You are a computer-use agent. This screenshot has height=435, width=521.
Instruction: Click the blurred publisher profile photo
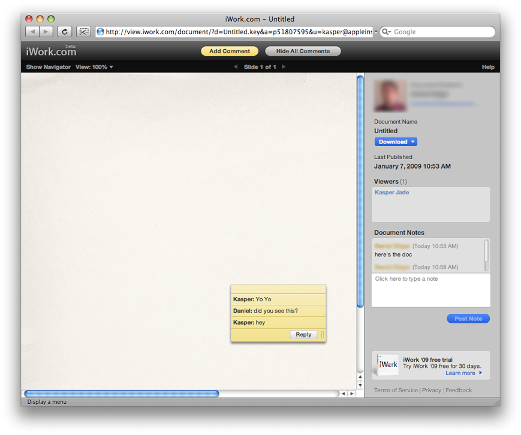(390, 95)
